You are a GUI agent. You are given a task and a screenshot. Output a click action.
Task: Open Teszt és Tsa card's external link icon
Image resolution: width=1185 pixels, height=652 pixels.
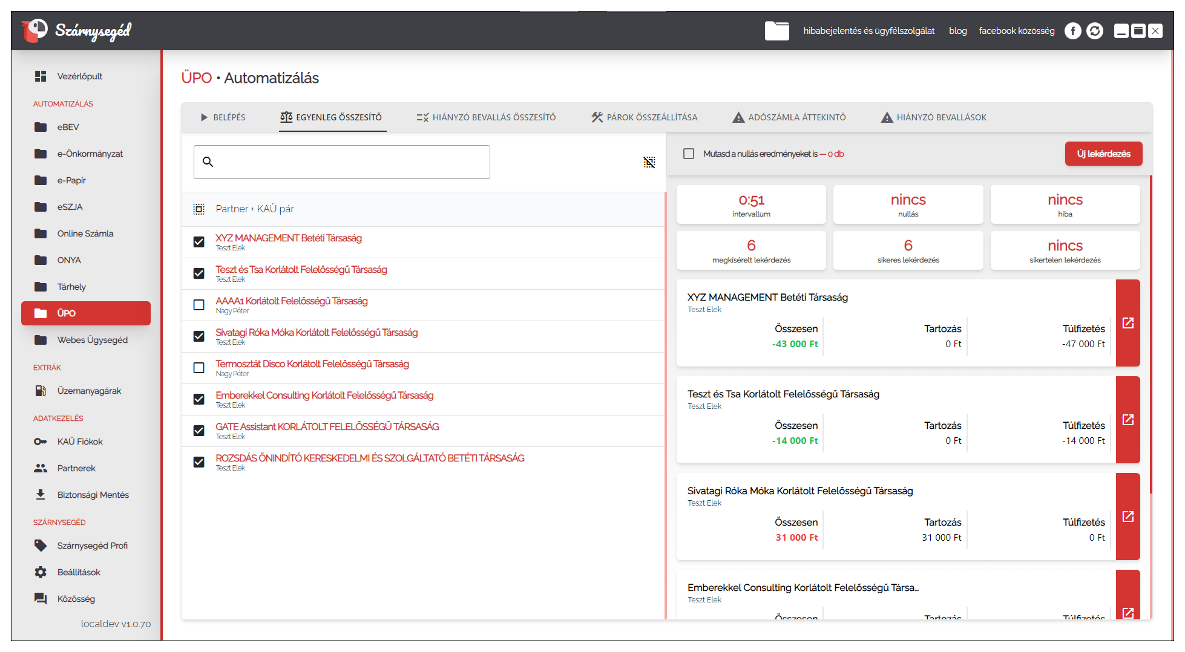click(1128, 420)
